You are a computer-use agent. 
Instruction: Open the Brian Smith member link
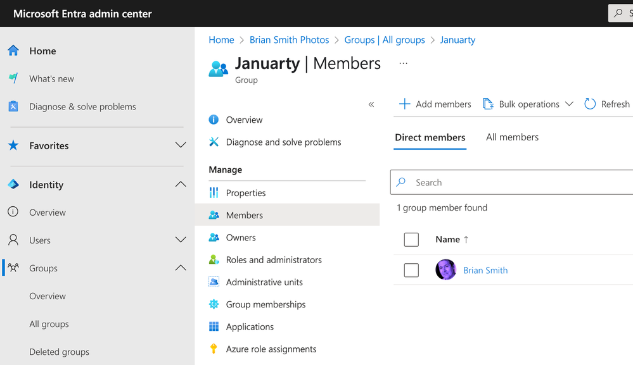[485, 270]
